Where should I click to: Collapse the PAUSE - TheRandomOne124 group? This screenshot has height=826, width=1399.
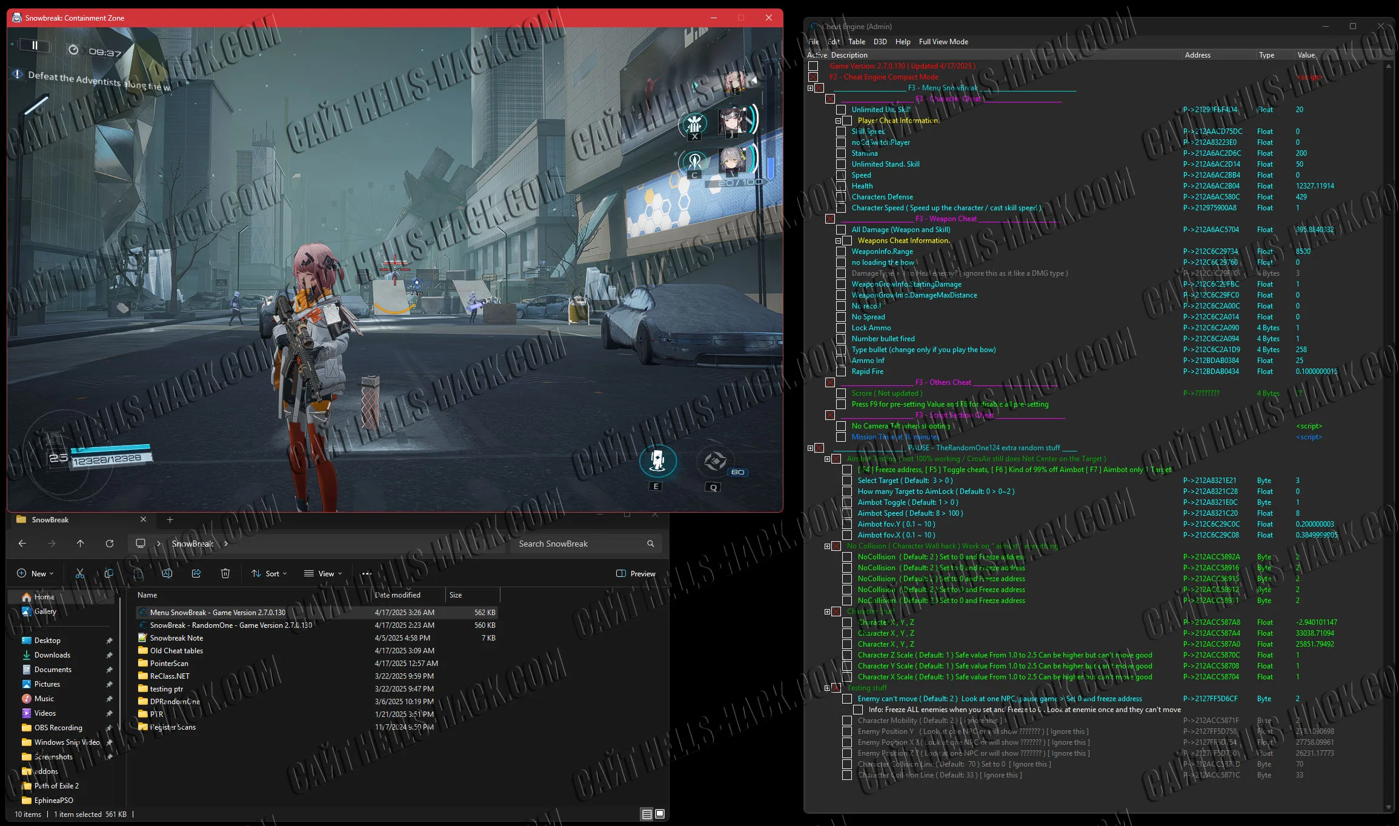[x=810, y=448]
